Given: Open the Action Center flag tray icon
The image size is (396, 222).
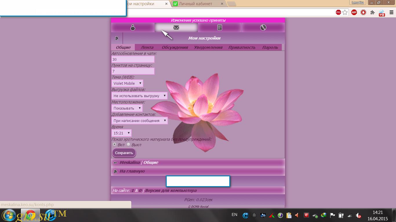Looking at the screenshot, I should tap(333, 215).
